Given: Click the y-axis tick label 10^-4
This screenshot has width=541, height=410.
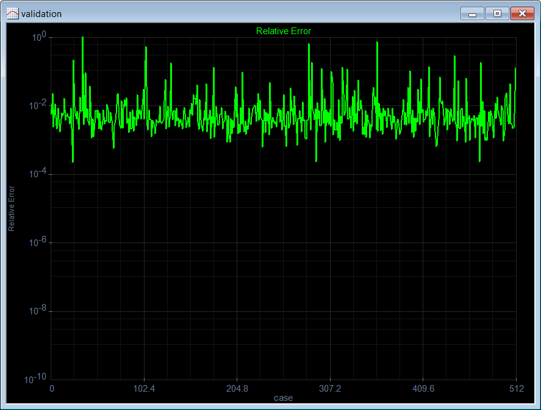Looking at the screenshot, I should click(38, 173).
